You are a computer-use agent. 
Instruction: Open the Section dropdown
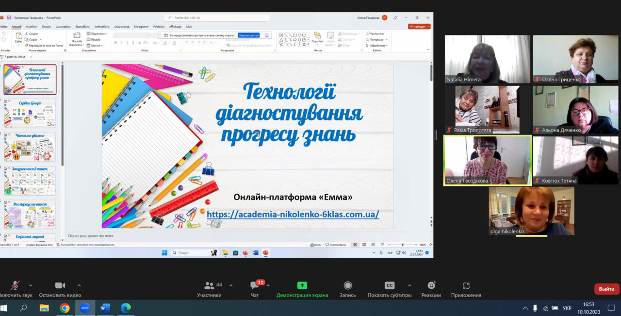click(95, 46)
